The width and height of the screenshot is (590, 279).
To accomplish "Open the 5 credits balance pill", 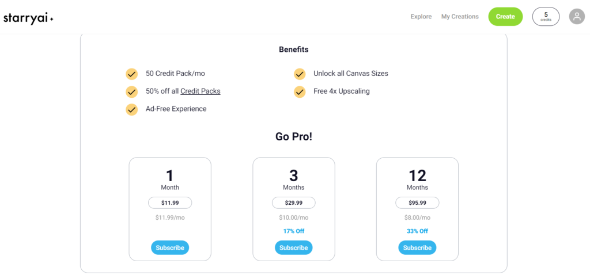I will 546,17.
